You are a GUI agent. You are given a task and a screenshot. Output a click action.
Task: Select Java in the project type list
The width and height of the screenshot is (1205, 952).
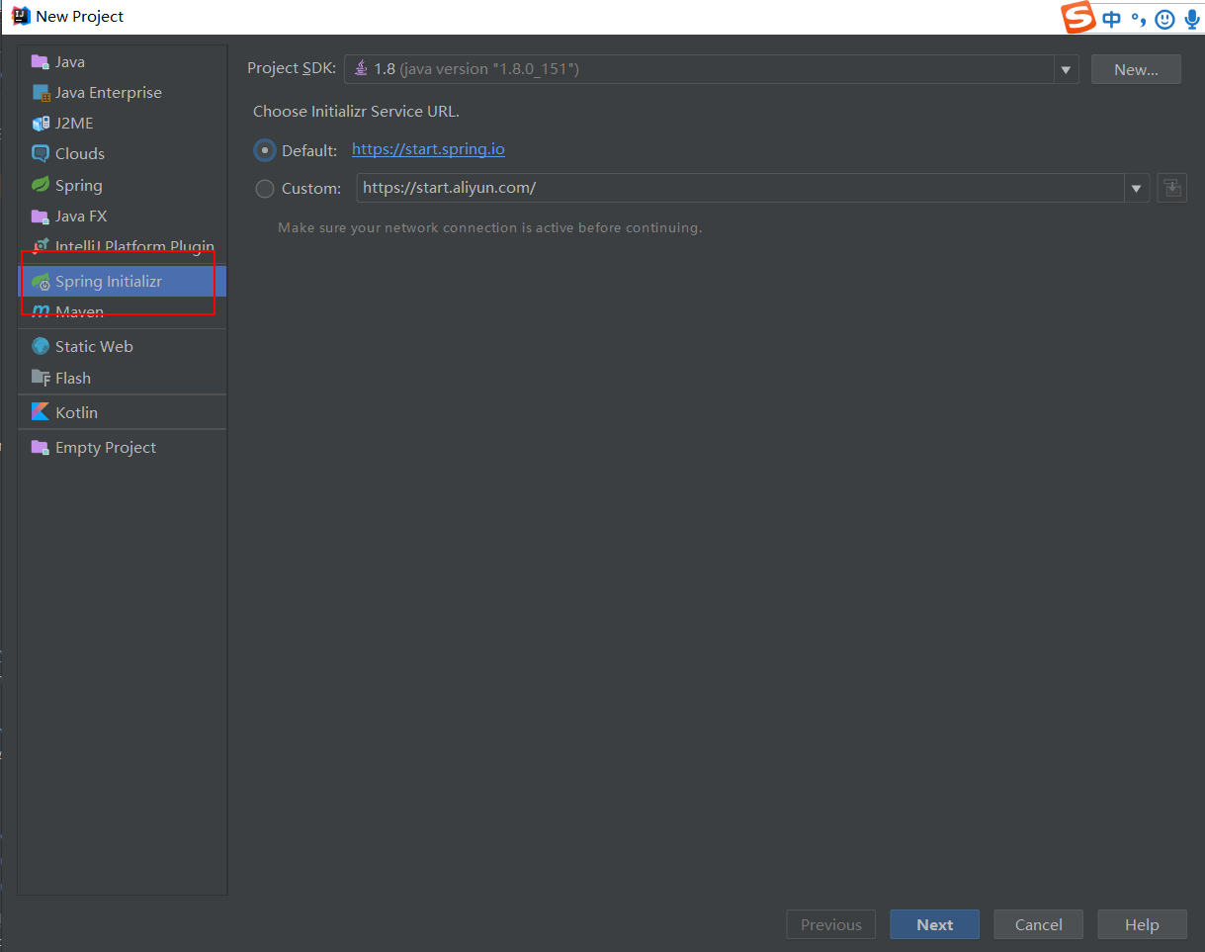coord(123,61)
